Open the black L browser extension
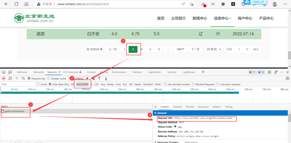 pyautogui.click(x=233, y=4)
